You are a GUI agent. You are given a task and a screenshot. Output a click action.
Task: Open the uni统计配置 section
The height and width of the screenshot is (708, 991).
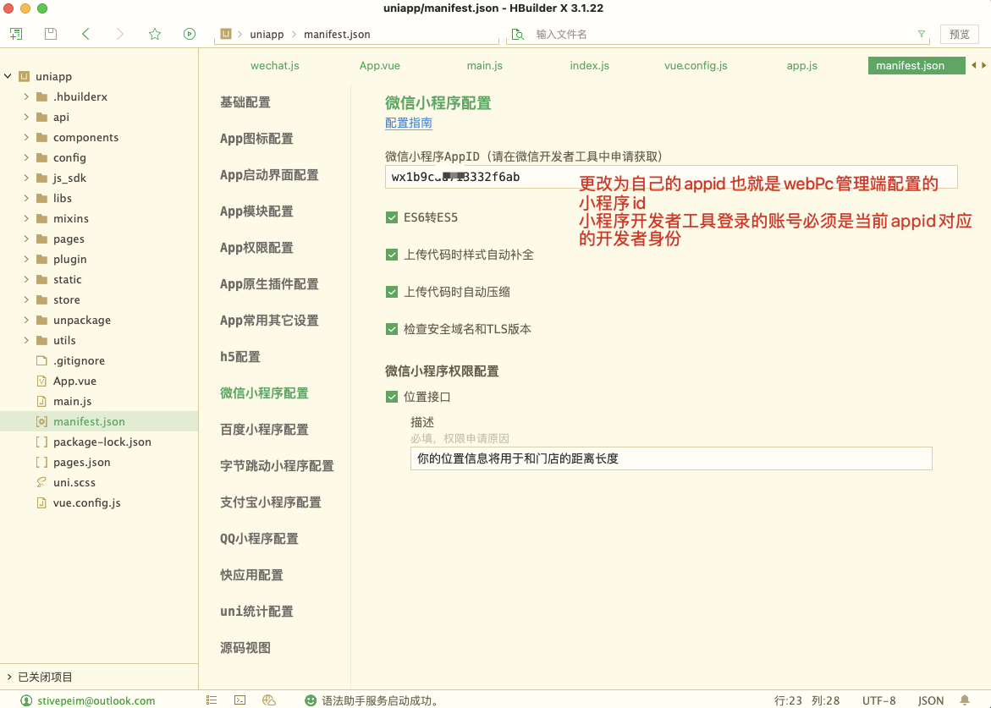click(x=256, y=612)
